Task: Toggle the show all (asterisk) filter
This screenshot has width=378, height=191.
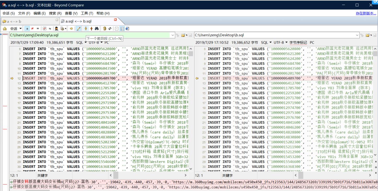Action: (27, 28)
